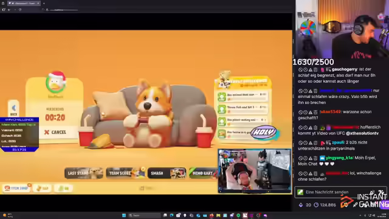389x219 pixels.
Task: Click the channel points balance icon
Action: click(301, 205)
